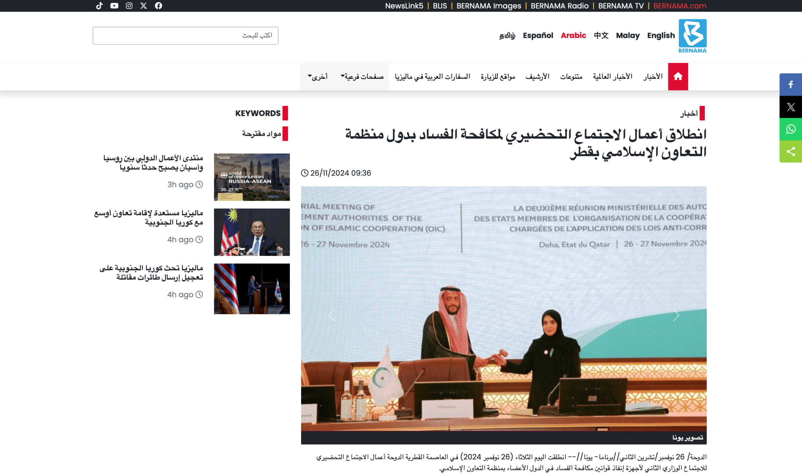This screenshot has width=802, height=474.
Task: Show previous image with left carousel arrow
Action: 331,315
